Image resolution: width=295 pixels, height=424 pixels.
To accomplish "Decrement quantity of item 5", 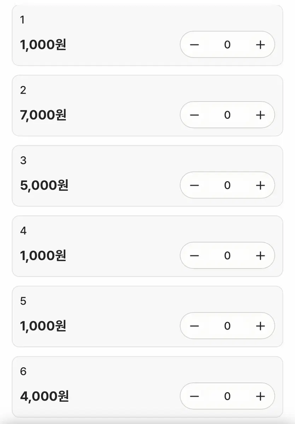I will (195, 326).
